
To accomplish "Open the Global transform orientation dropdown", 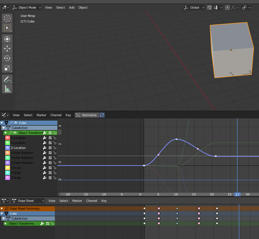I will pyautogui.click(x=194, y=7).
